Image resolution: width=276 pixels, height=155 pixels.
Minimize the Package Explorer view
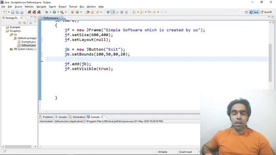coord(31,17)
